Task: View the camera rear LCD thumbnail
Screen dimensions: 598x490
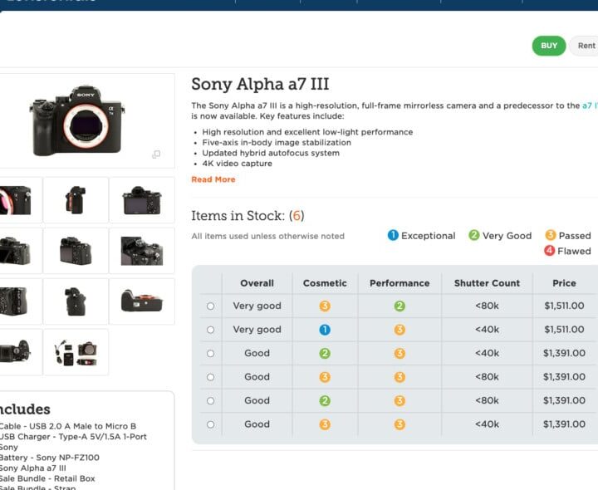Action: pyautogui.click(x=141, y=200)
